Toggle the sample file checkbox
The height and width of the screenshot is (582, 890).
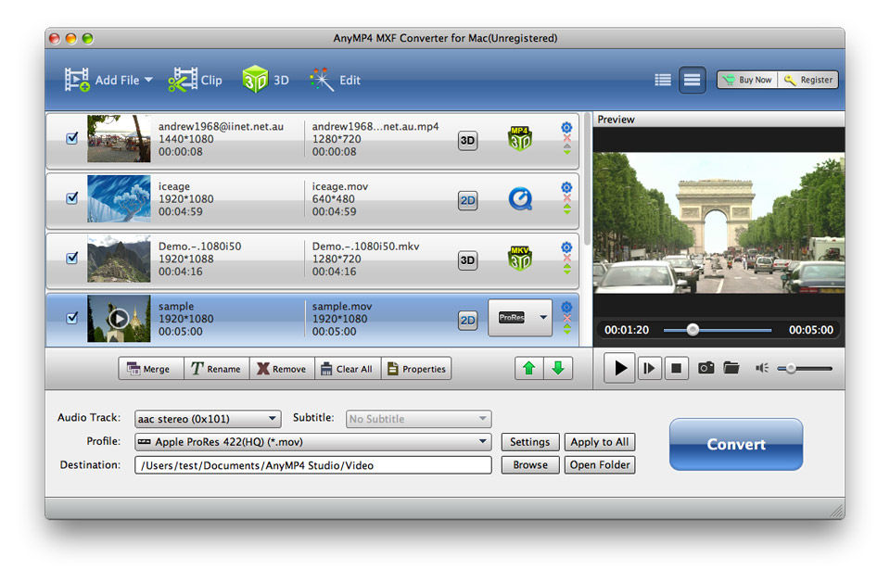pyautogui.click(x=72, y=318)
